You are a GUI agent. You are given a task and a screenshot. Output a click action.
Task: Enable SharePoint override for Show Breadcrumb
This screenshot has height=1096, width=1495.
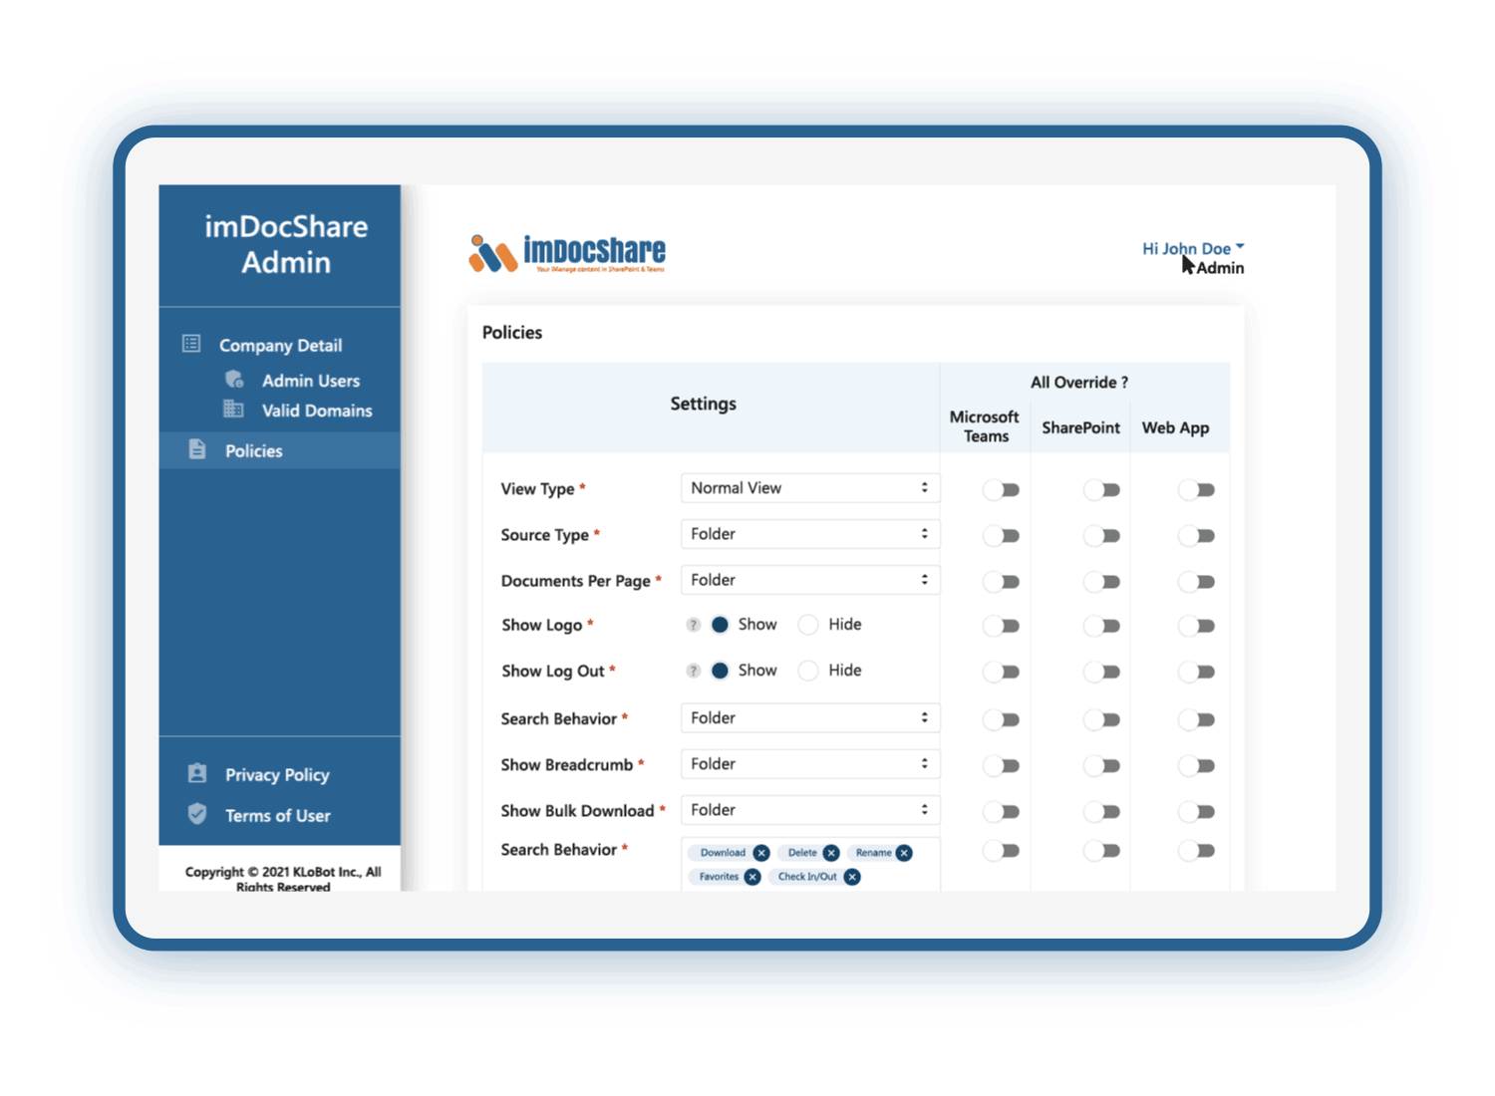pos(1101,765)
